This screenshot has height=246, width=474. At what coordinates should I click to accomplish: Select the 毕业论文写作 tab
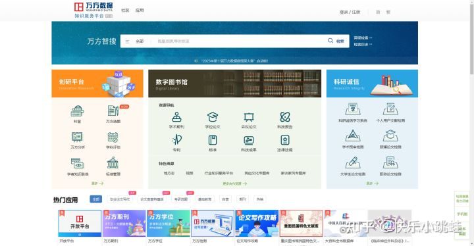point(120,199)
